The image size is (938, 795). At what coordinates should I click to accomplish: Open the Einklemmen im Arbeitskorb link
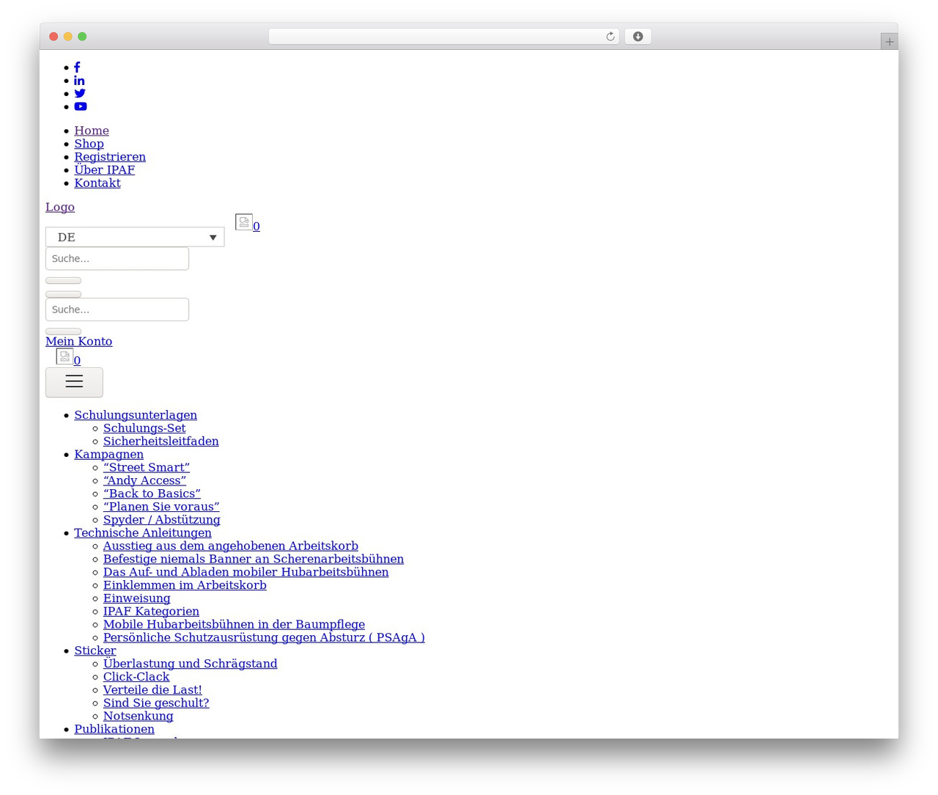coord(185,585)
